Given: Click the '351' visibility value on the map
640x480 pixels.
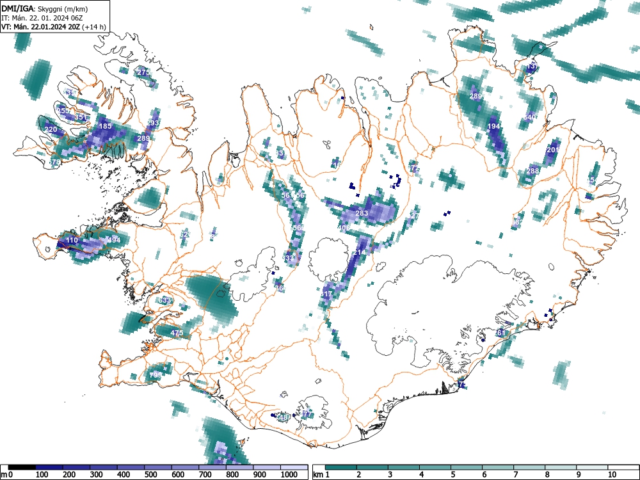Looking at the screenshot, I should pyautogui.click(x=81, y=117).
